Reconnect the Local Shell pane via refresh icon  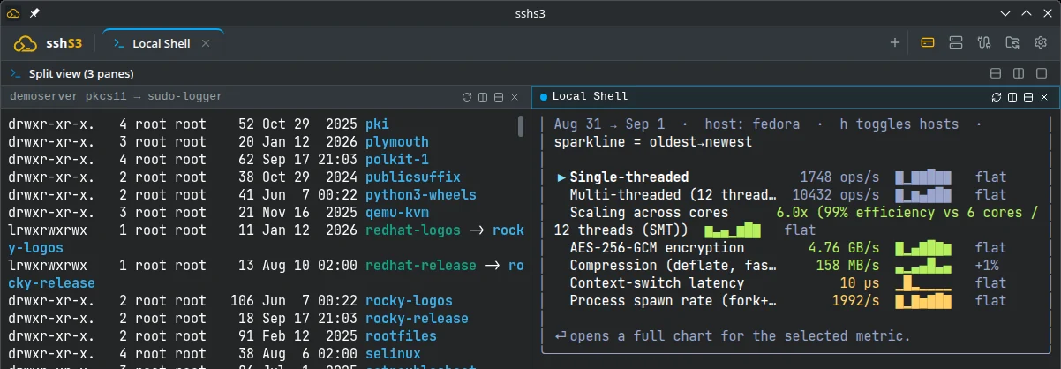(997, 96)
